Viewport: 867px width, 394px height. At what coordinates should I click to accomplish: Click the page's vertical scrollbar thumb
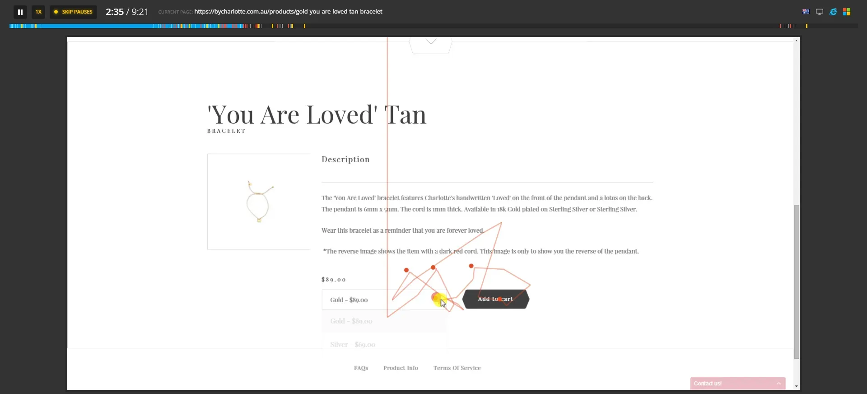pyautogui.click(x=797, y=280)
